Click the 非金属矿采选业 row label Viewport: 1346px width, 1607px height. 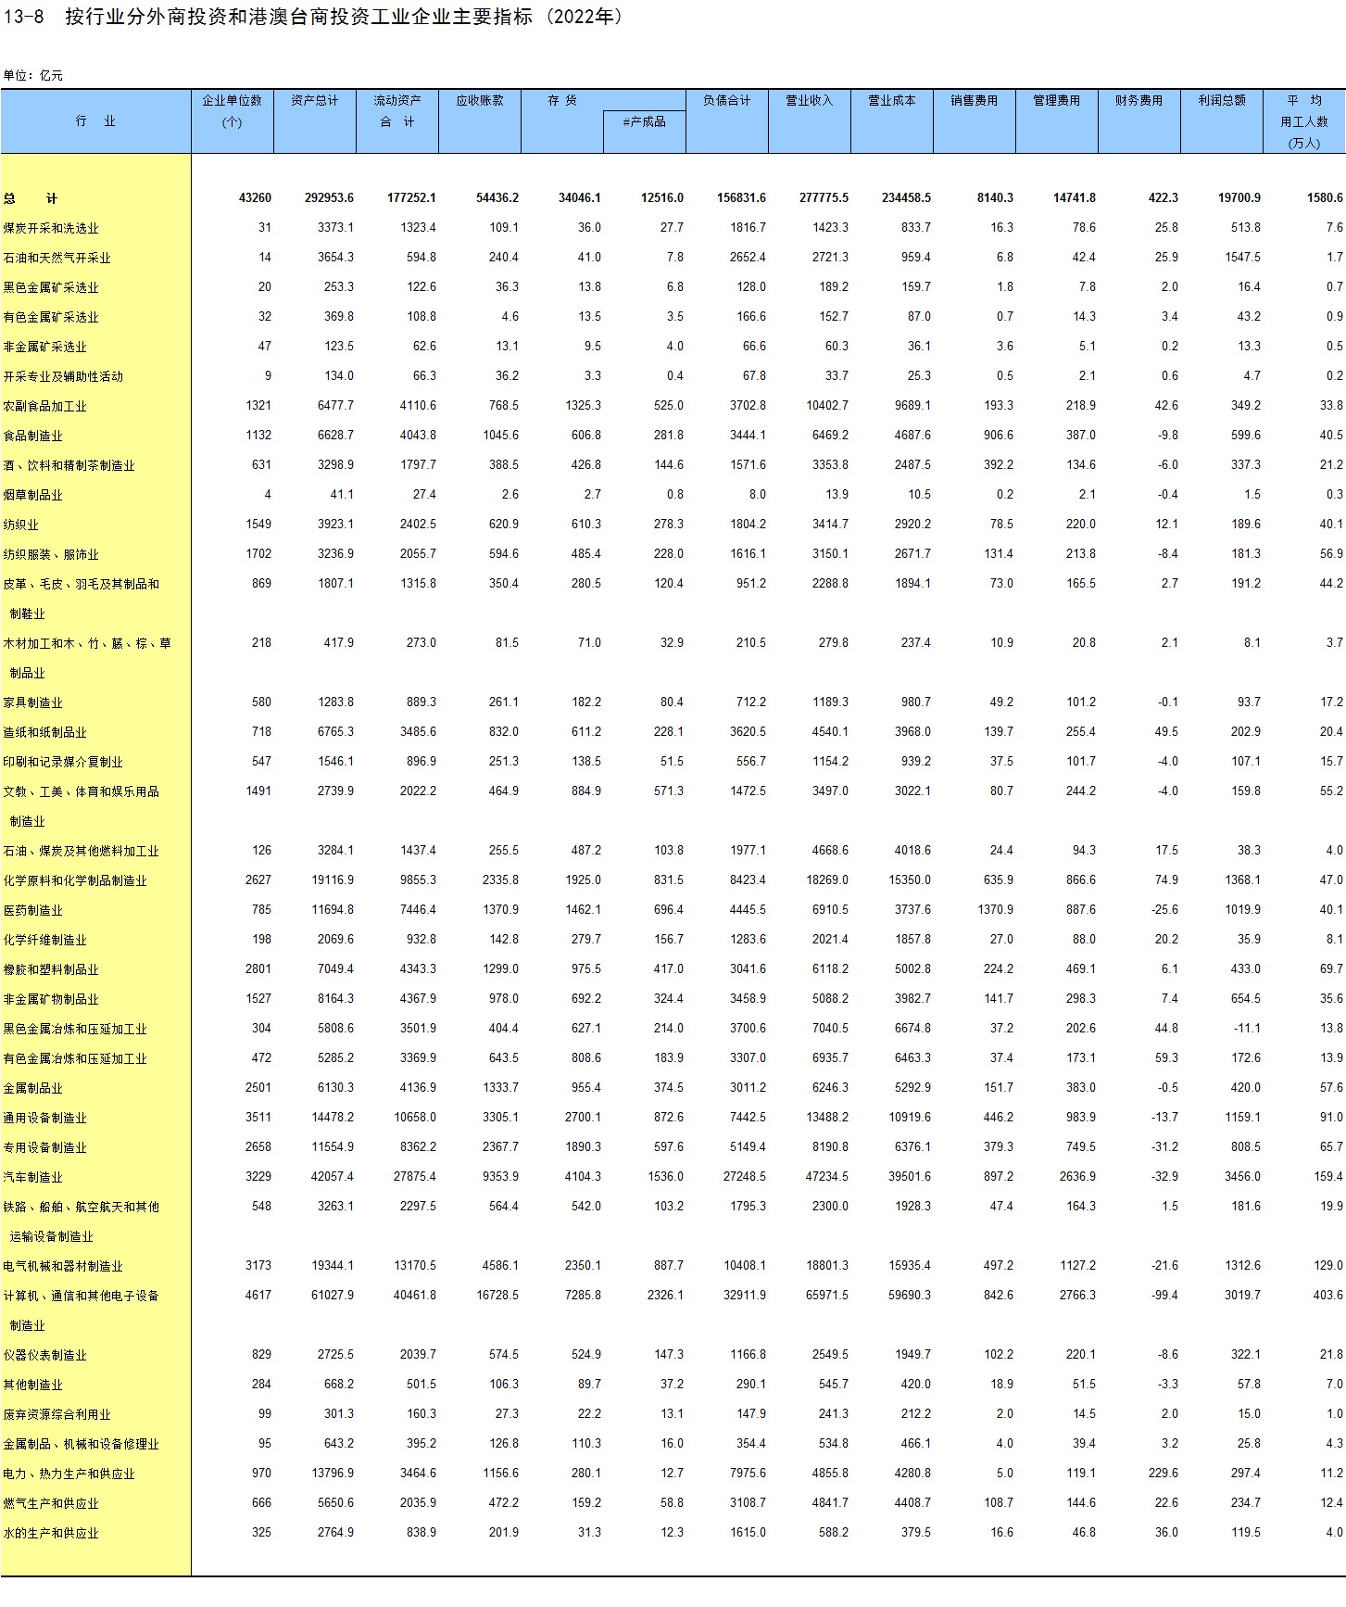point(45,347)
